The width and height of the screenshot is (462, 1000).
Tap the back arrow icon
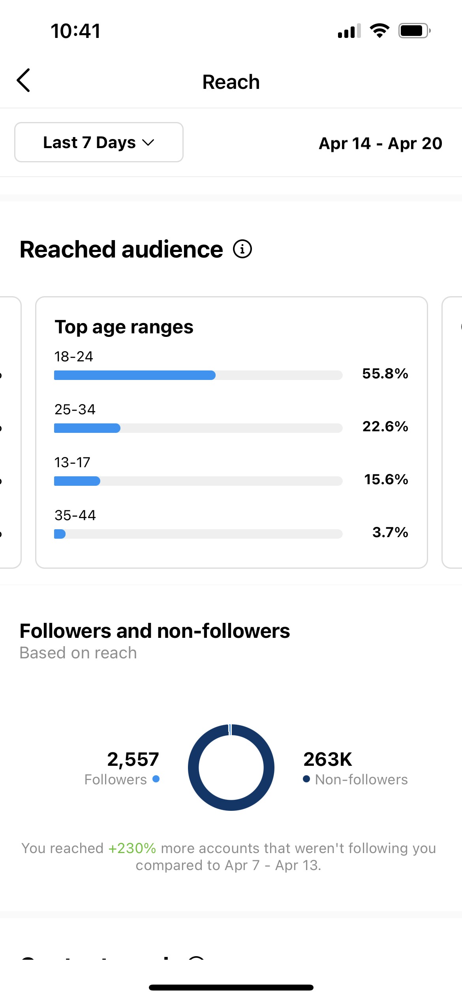pyautogui.click(x=23, y=80)
